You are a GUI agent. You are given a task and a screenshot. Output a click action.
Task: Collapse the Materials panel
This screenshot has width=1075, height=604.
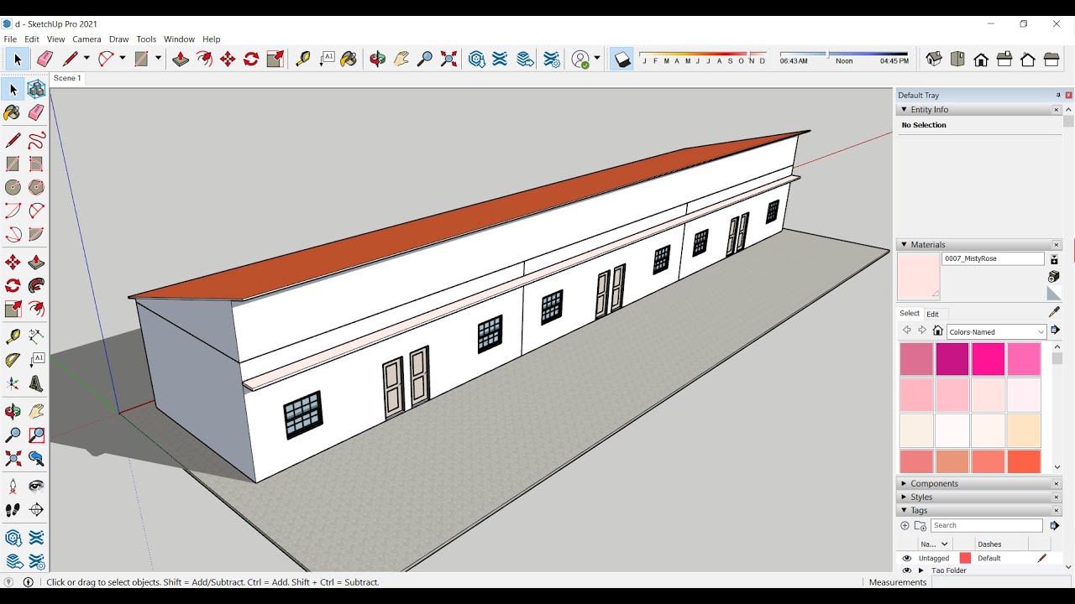point(904,245)
